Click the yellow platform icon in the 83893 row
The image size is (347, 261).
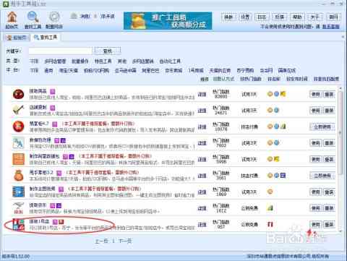283,94
